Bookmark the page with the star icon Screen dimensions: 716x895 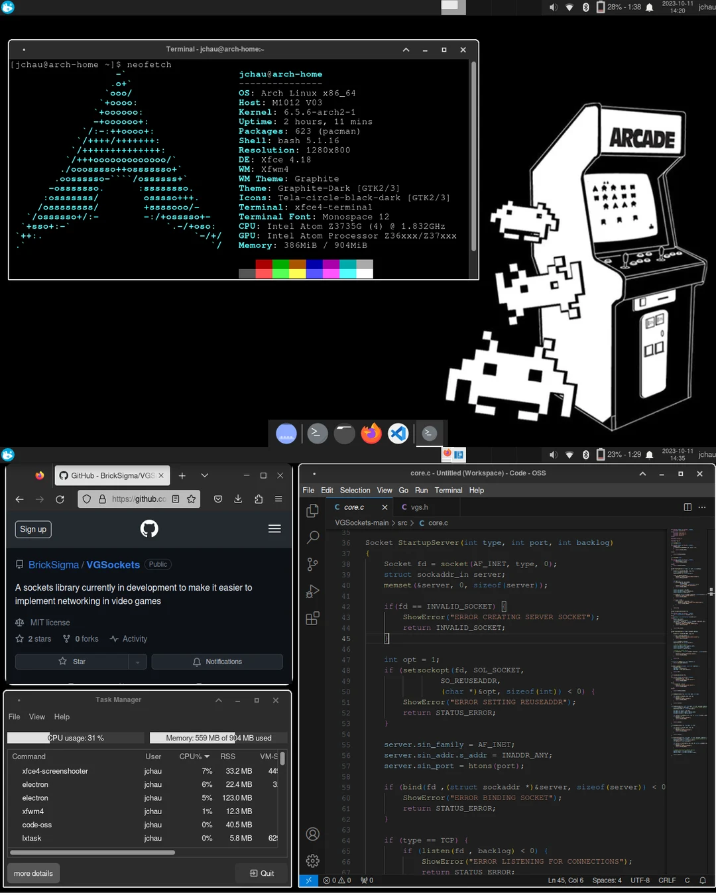tap(191, 499)
